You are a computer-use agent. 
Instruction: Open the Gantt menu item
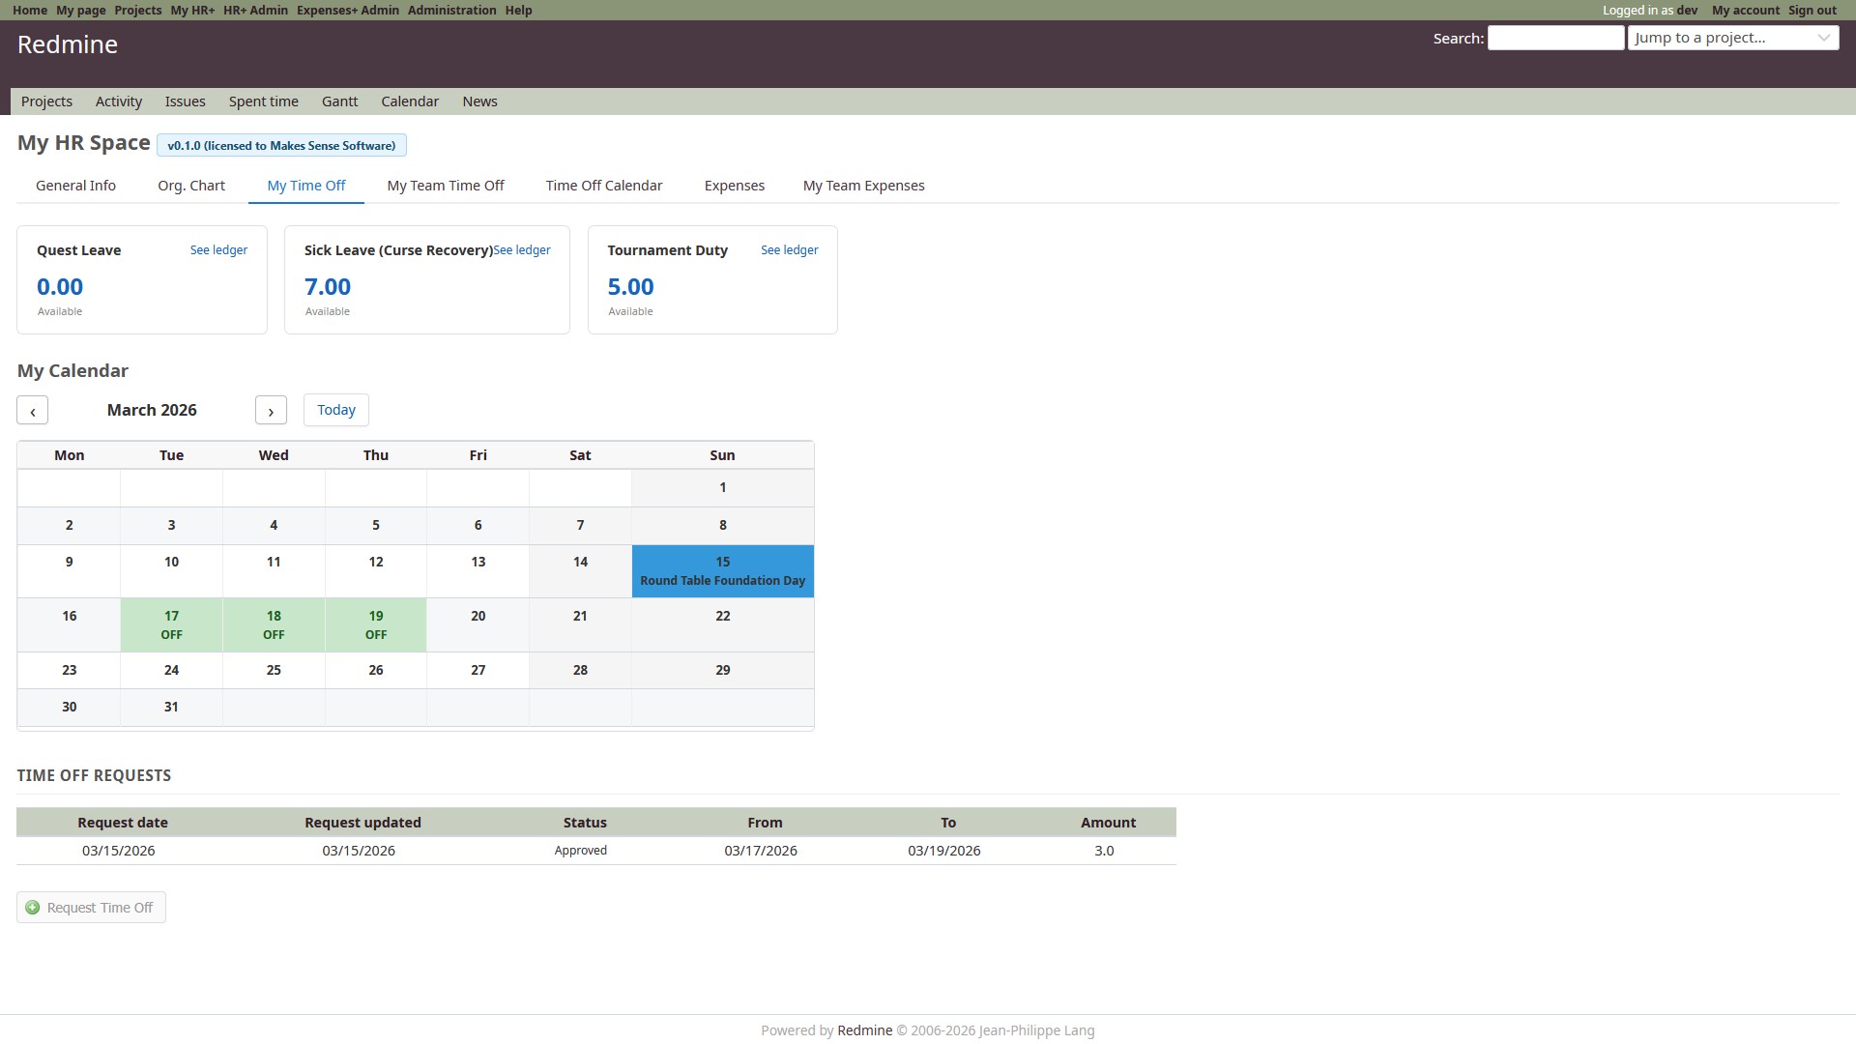(x=339, y=101)
